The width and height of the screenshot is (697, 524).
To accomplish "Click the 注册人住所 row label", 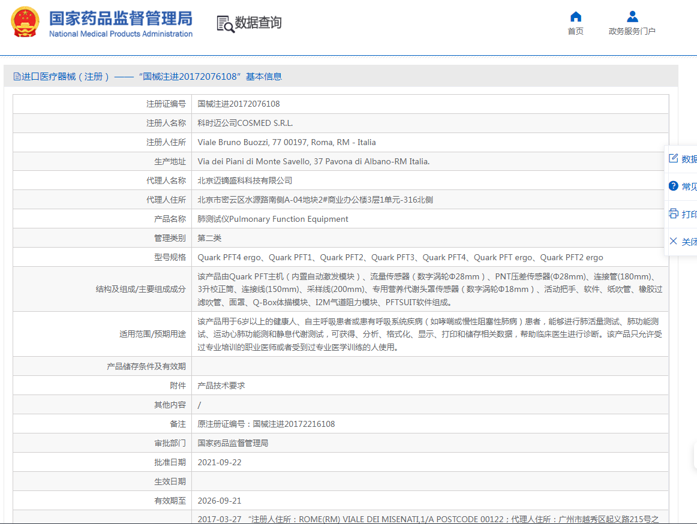I will coord(166,142).
